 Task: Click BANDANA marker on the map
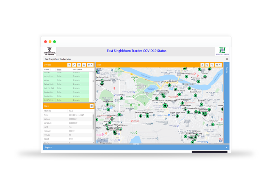click(x=201, y=104)
